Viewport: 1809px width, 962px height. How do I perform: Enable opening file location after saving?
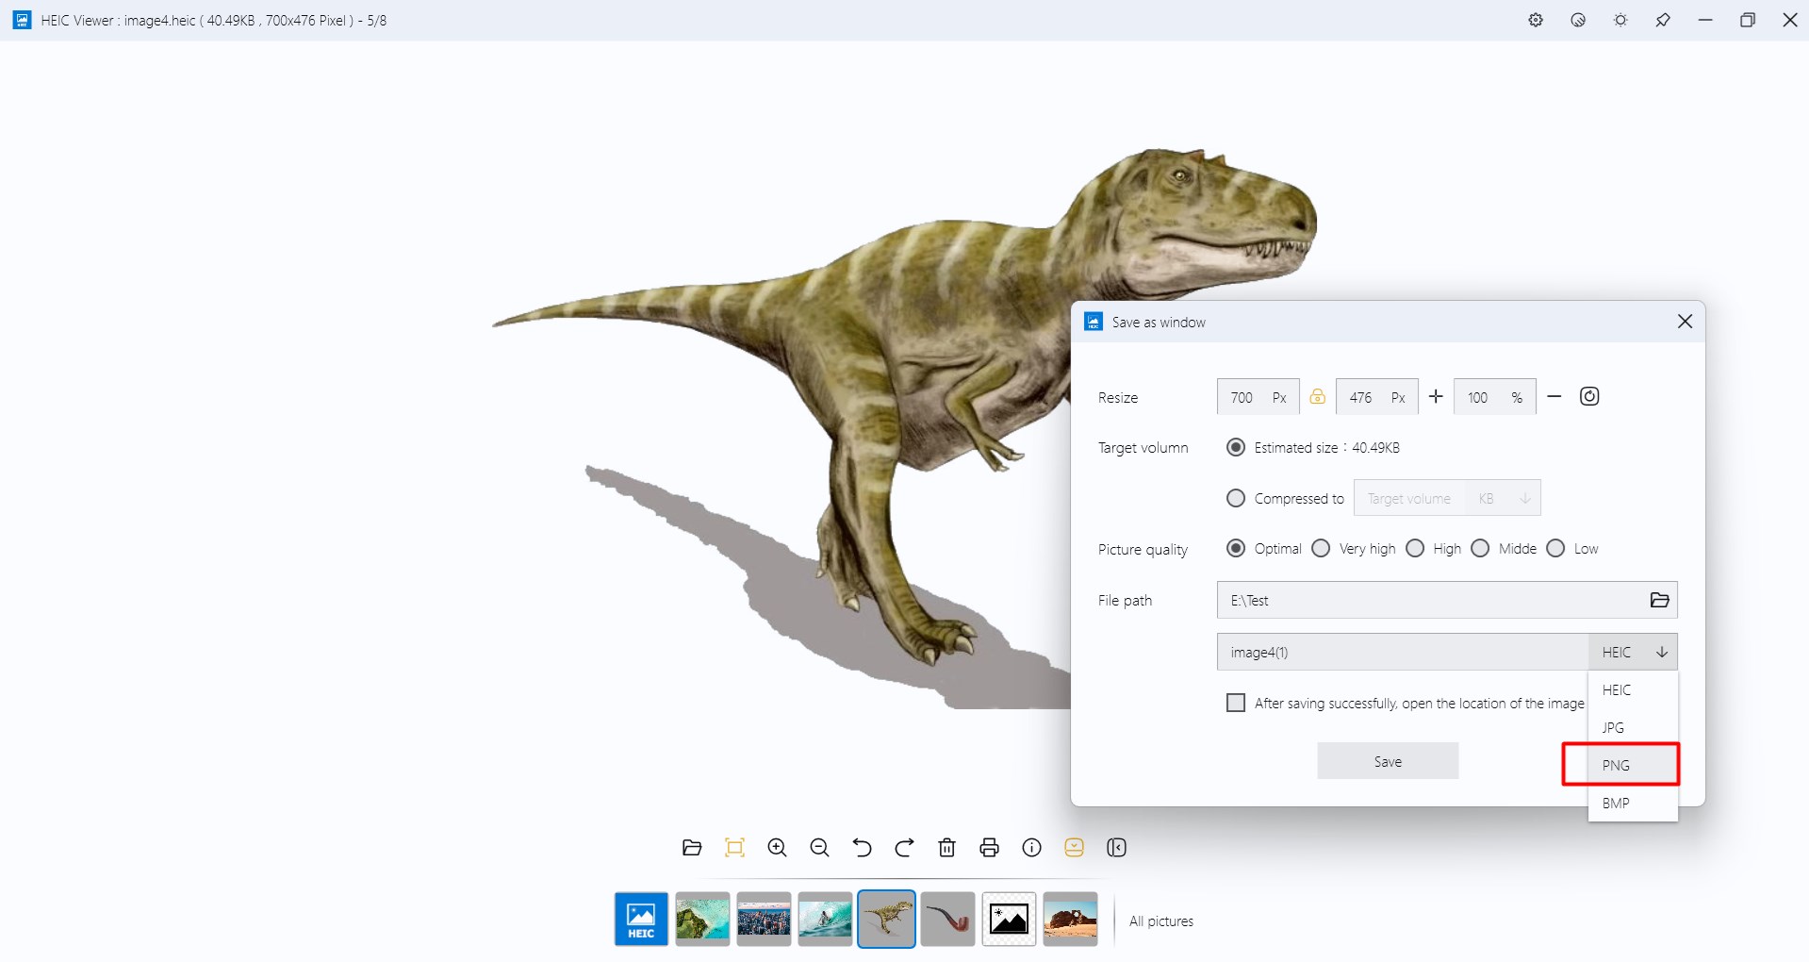tap(1236, 703)
